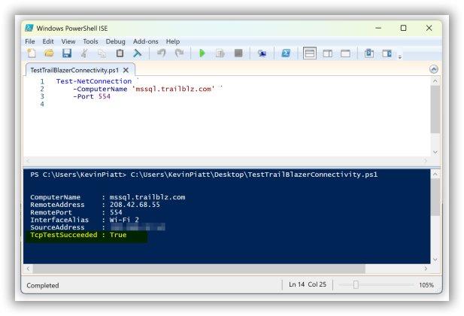Click the TcpTestSucceeded True output line
464x316 pixels.
tap(78, 235)
